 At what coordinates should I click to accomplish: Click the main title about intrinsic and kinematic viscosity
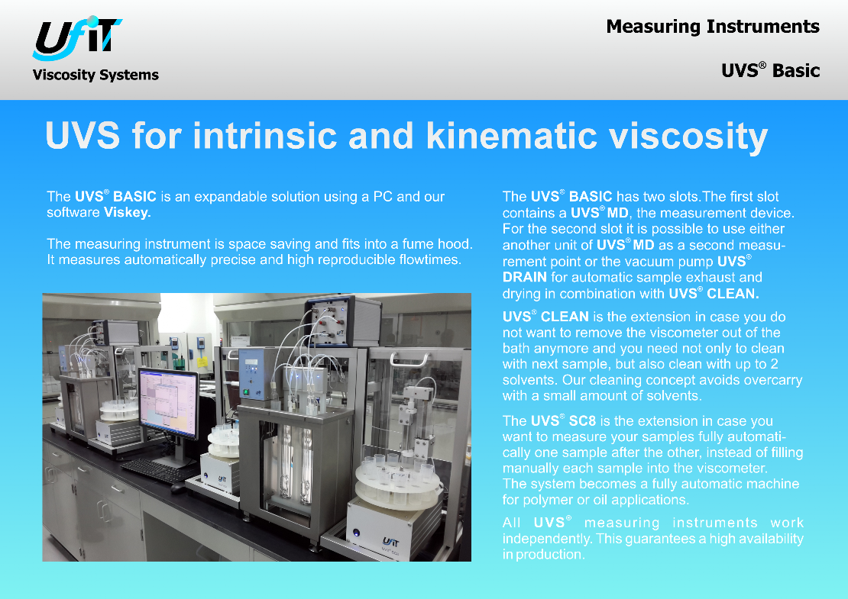point(406,137)
